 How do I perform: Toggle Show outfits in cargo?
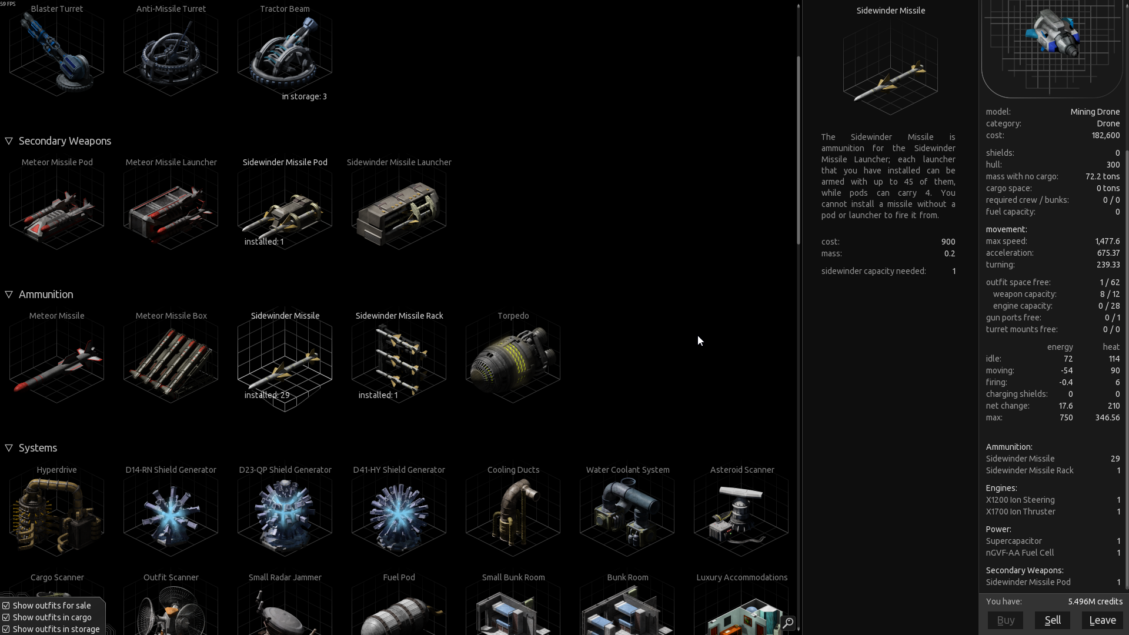click(x=46, y=617)
